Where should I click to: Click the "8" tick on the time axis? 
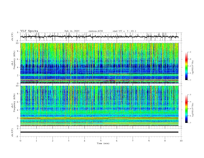click(149, 141)
